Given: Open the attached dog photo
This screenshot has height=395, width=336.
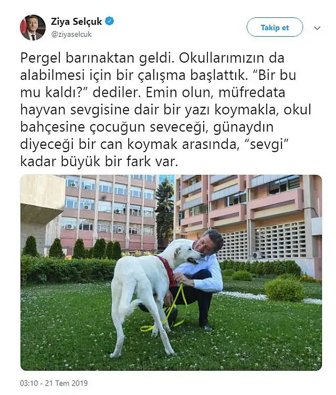Looking at the screenshot, I should (x=171, y=272).
